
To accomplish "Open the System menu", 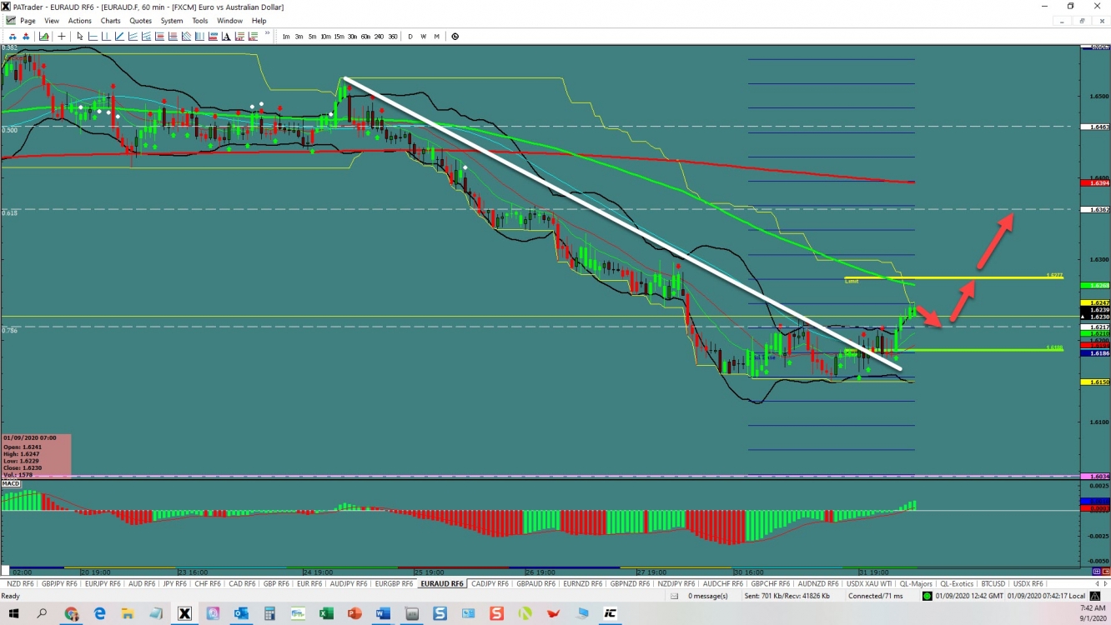I will click(172, 21).
